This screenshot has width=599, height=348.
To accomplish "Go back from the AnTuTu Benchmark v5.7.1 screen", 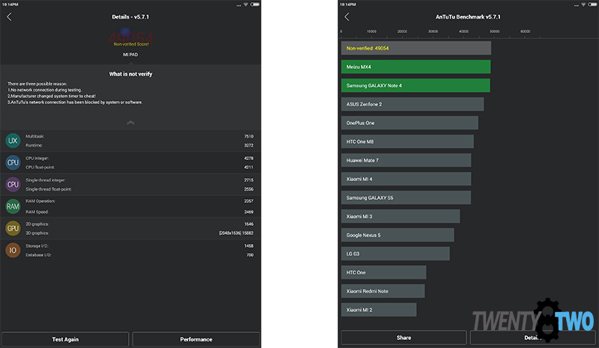I will click(x=347, y=16).
